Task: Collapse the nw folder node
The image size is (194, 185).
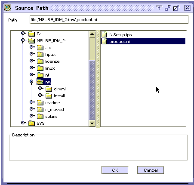Action: point(31,82)
